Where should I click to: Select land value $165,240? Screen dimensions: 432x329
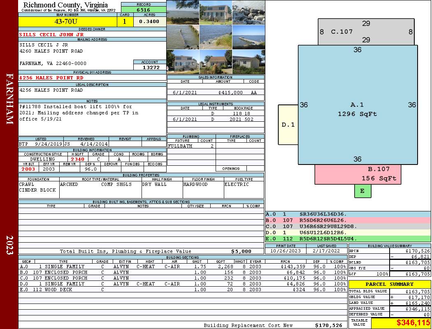click(x=418, y=303)
